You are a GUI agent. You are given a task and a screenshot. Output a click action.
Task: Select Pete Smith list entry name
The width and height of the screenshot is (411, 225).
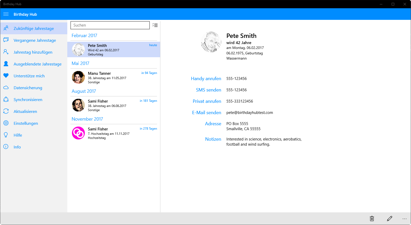coord(97,46)
